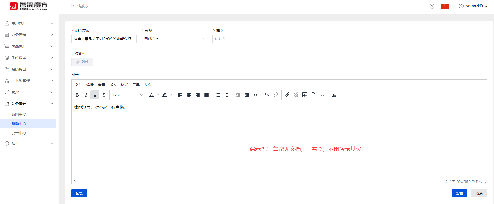Expand 系统接口 sidebar section
This screenshot has width=494, height=204.
tap(28, 69)
